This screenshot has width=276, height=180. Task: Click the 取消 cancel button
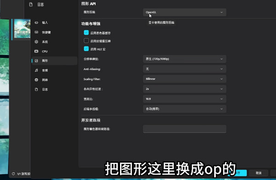tap(259, 173)
